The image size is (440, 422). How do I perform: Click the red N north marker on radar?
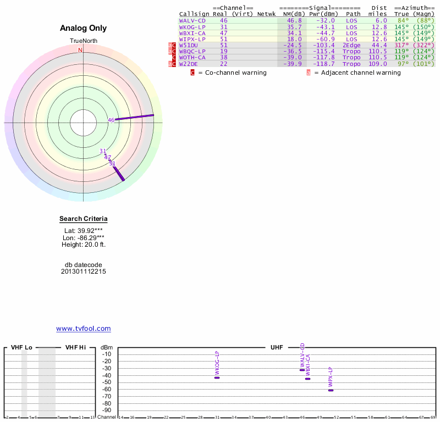[80, 50]
